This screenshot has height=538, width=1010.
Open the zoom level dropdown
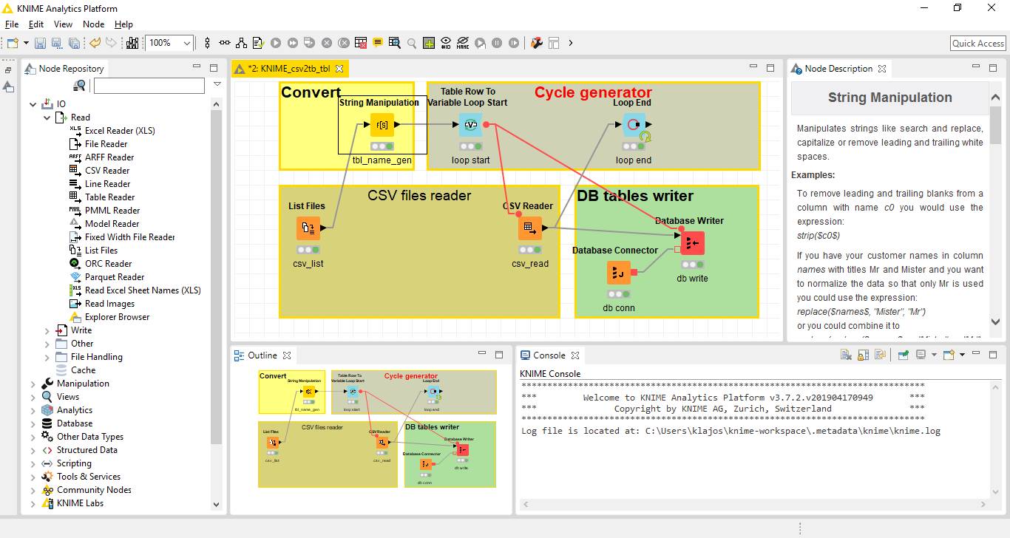click(187, 43)
